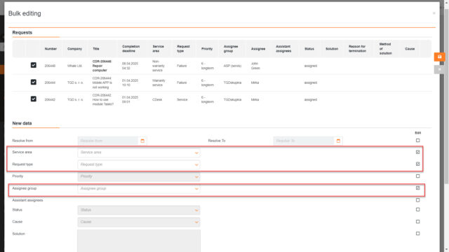Toggle the Request type edit checkbox
Image resolution: width=449 pixels, height=252 pixels.
coord(418,164)
